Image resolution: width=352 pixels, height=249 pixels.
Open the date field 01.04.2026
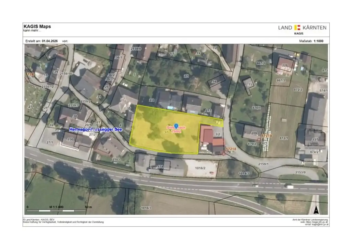(x=49, y=40)
